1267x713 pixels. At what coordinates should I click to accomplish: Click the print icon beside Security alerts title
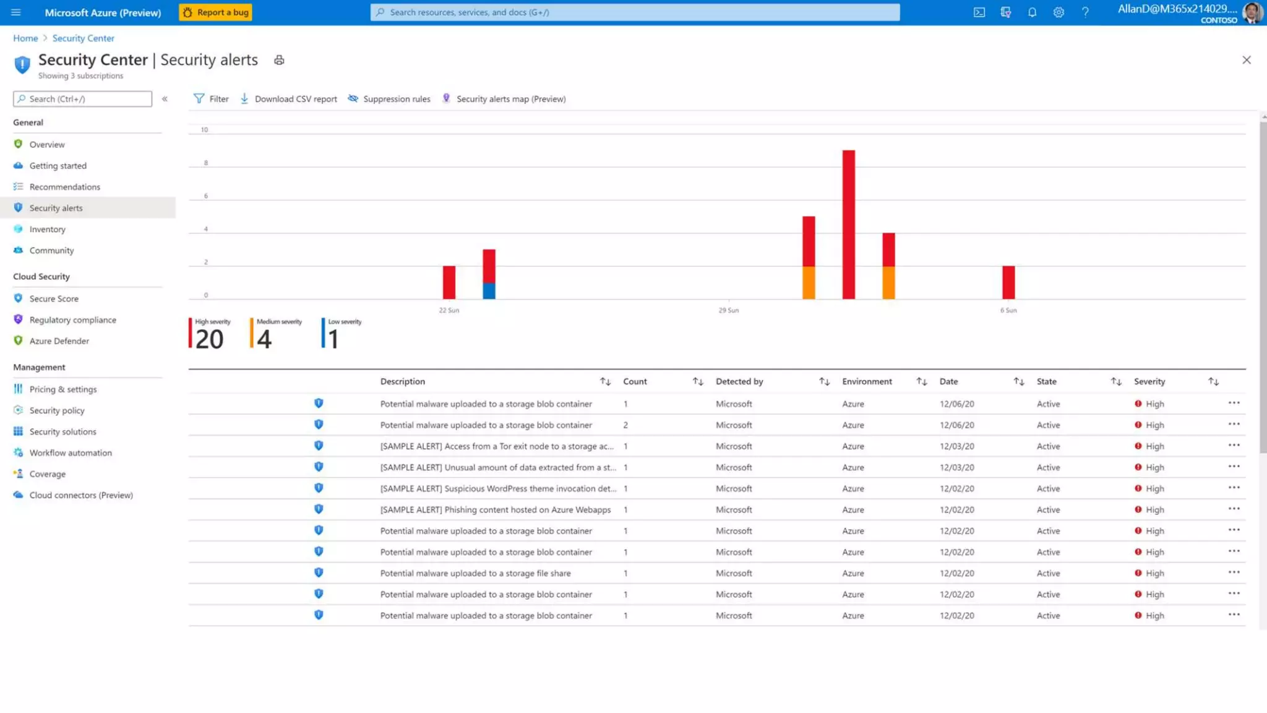(279, 60)
